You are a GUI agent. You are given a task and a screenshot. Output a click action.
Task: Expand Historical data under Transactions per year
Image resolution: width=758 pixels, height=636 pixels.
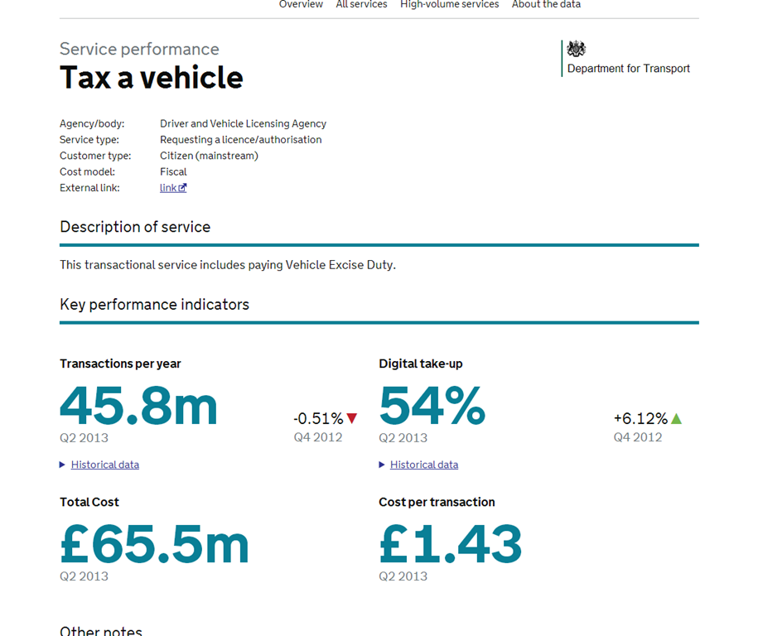click(104, 465)
